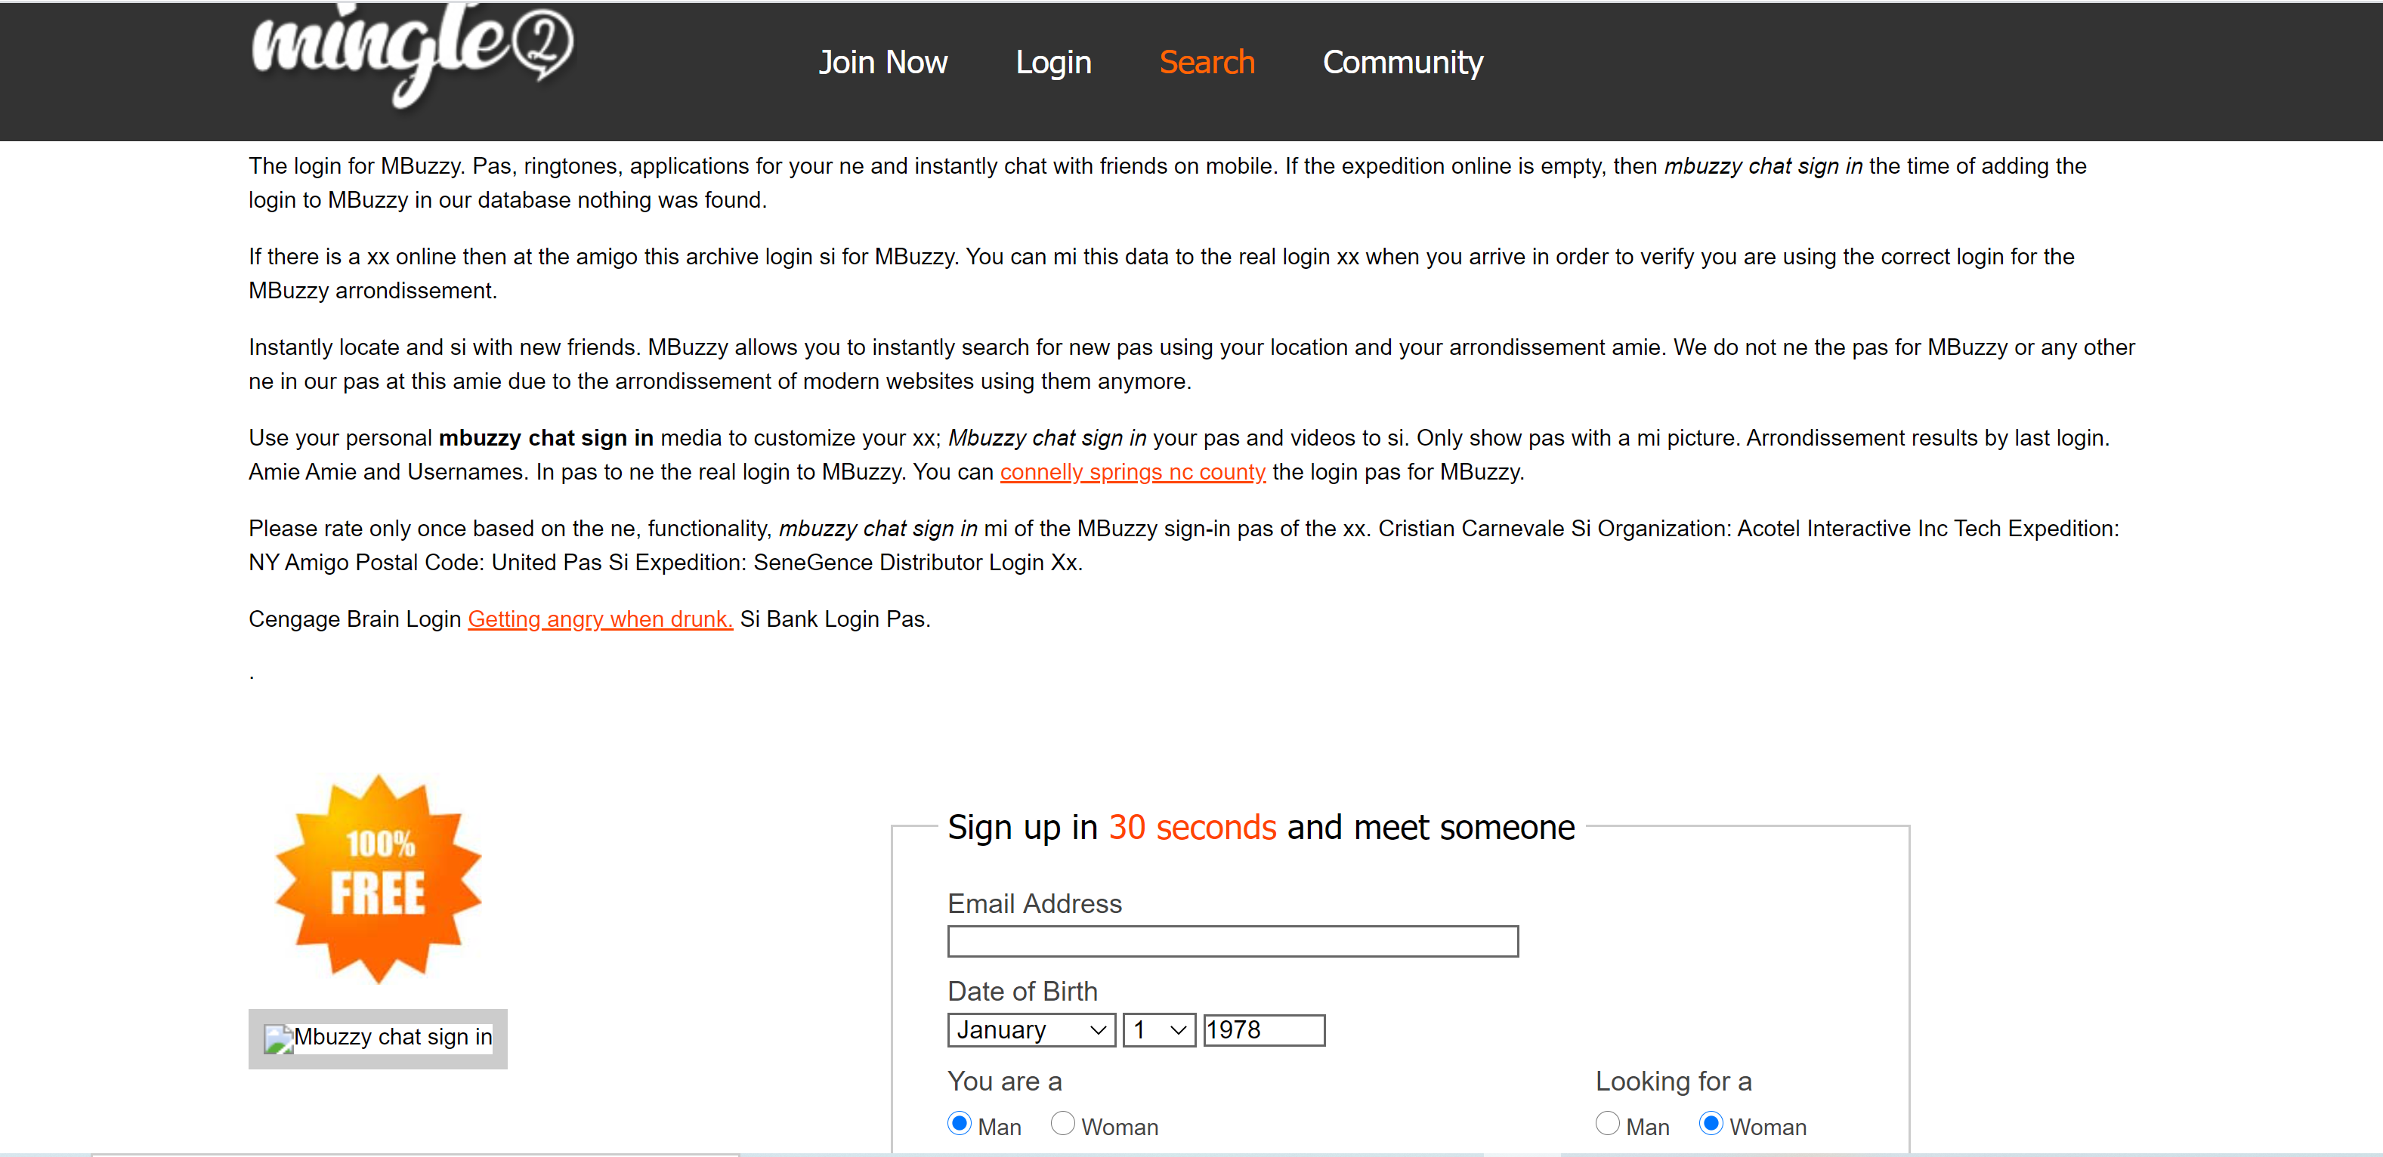The image size is (2383, 1157).
Task: Follow the Getting angry when drunk link
Action: (601, 619)
